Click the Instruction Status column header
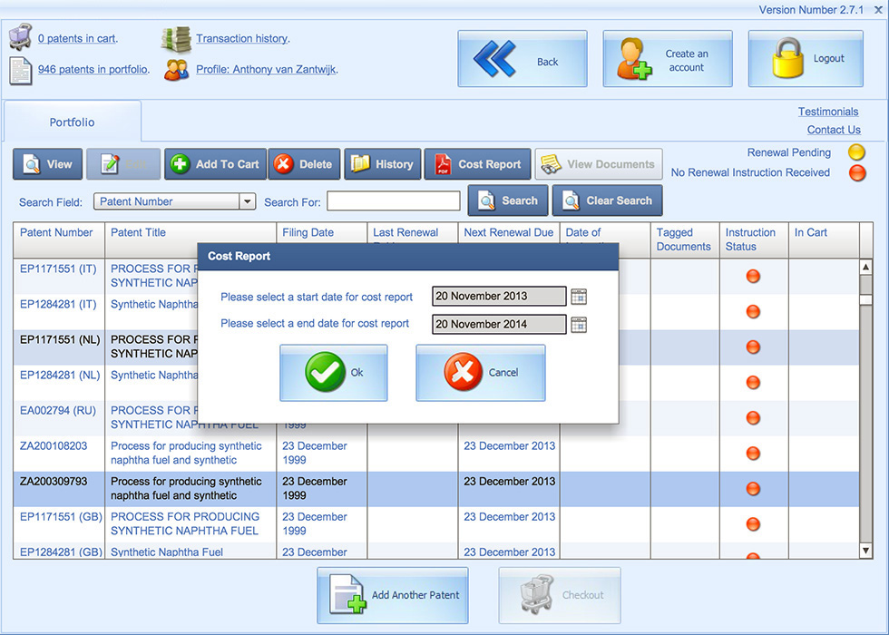 pyautogui.click(x=754, y=239)
